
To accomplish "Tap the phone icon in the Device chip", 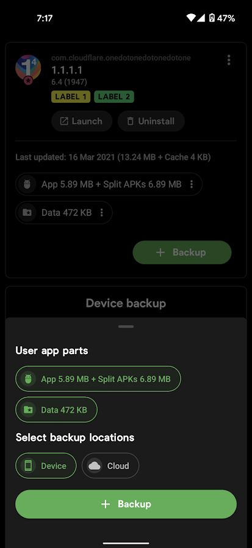I will pyautogui.click(x=28, y=466).
